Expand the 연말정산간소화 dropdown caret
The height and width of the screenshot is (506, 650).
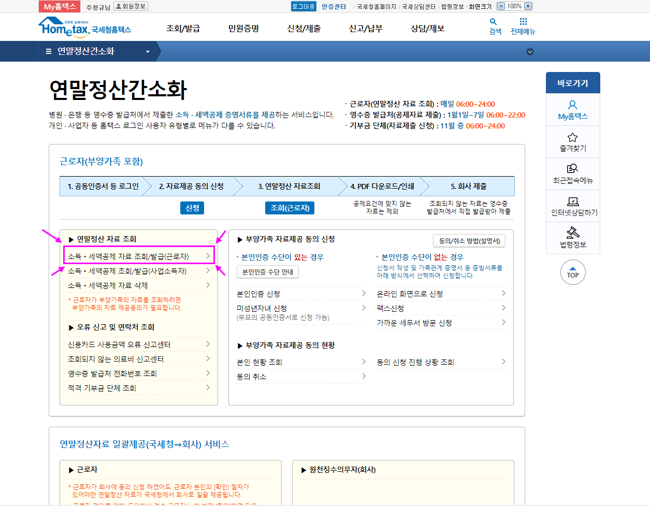point(148,52)
